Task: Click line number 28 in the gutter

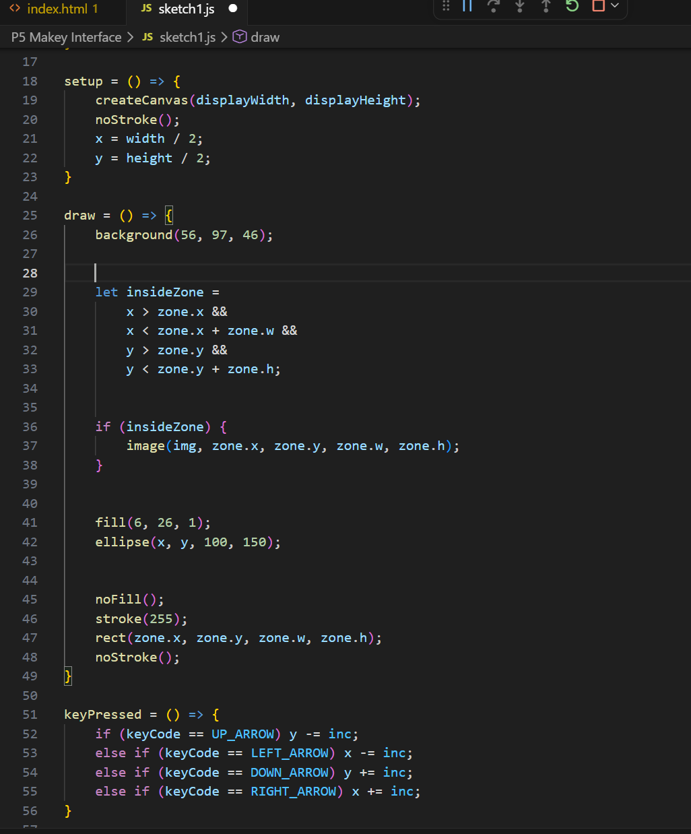Action: [30, 273]
